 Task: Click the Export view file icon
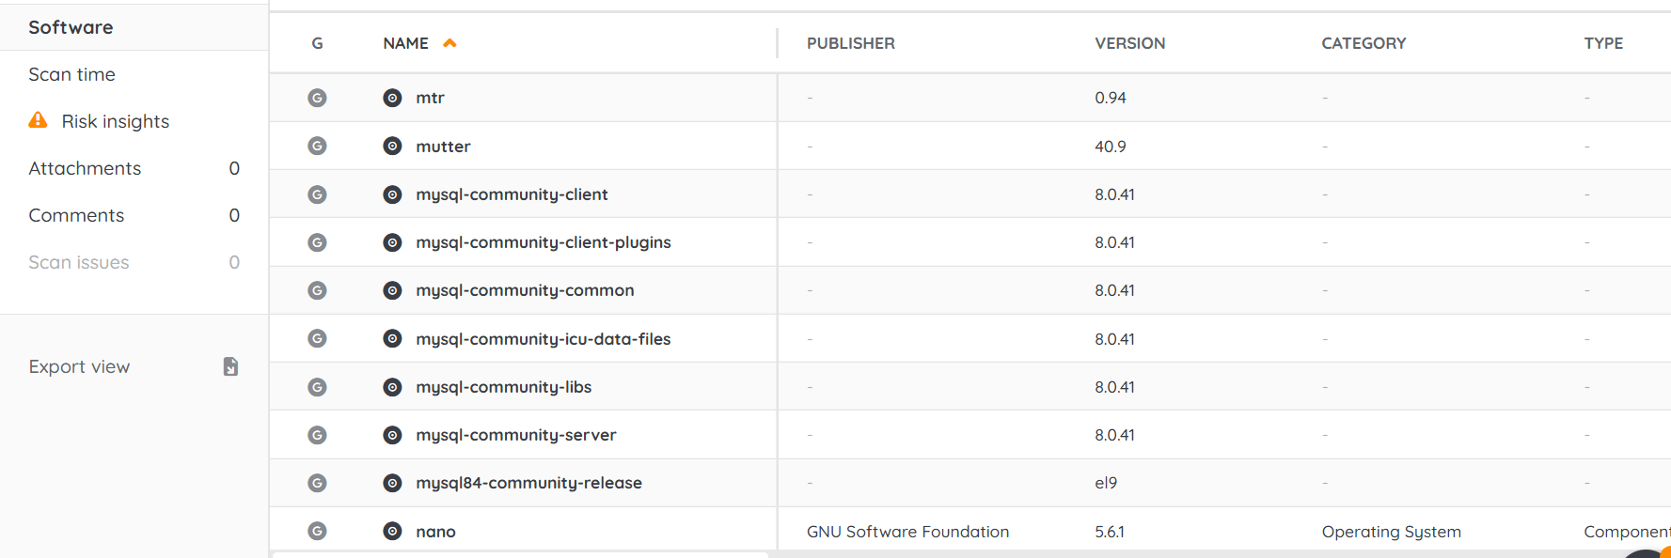(230, 366)
